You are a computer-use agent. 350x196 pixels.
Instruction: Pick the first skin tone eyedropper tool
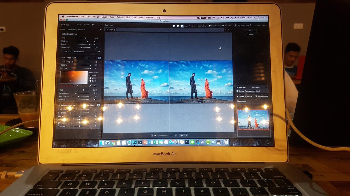[90, 86]
